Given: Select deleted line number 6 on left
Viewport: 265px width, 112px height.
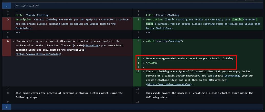Looking at the screenshot, I should coord(8,41).
